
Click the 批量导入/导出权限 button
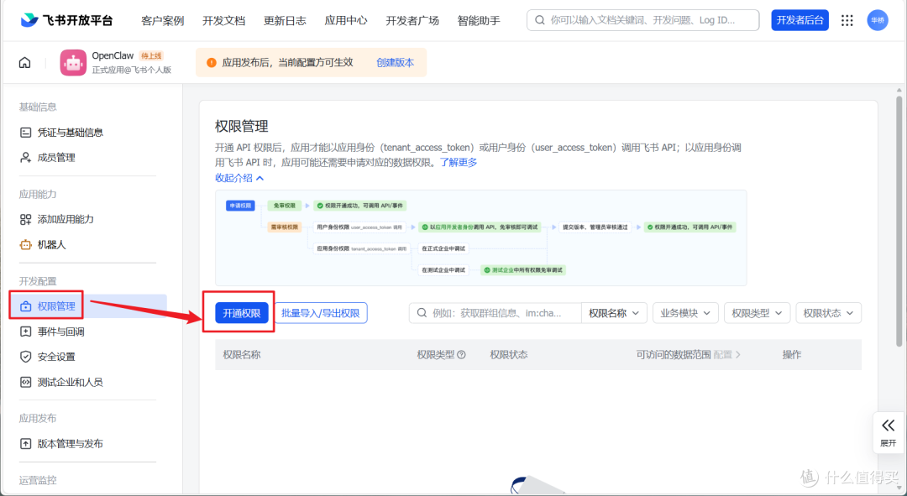(x=321, y=313)
